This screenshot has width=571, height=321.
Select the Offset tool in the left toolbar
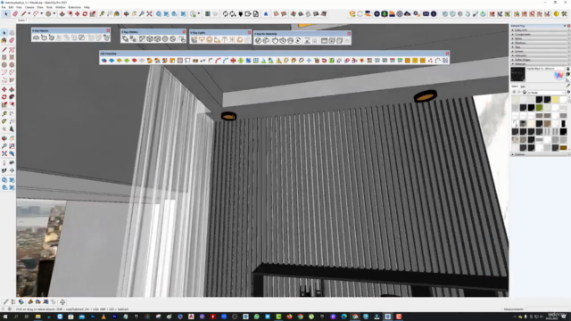12,105
